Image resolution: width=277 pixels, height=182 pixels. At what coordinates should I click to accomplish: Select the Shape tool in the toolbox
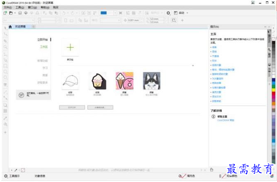[x=5, y=34]
